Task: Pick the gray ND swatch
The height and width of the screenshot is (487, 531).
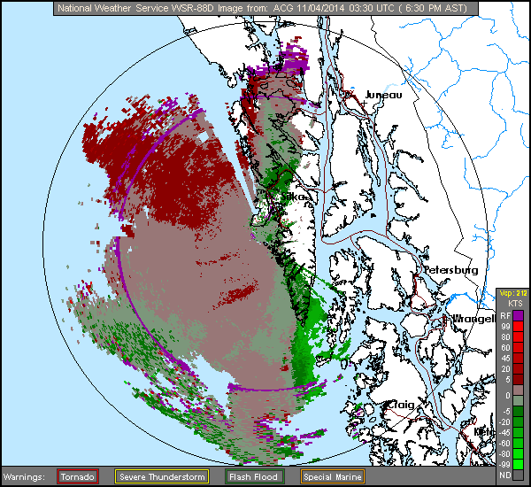Action: point(518,475)
